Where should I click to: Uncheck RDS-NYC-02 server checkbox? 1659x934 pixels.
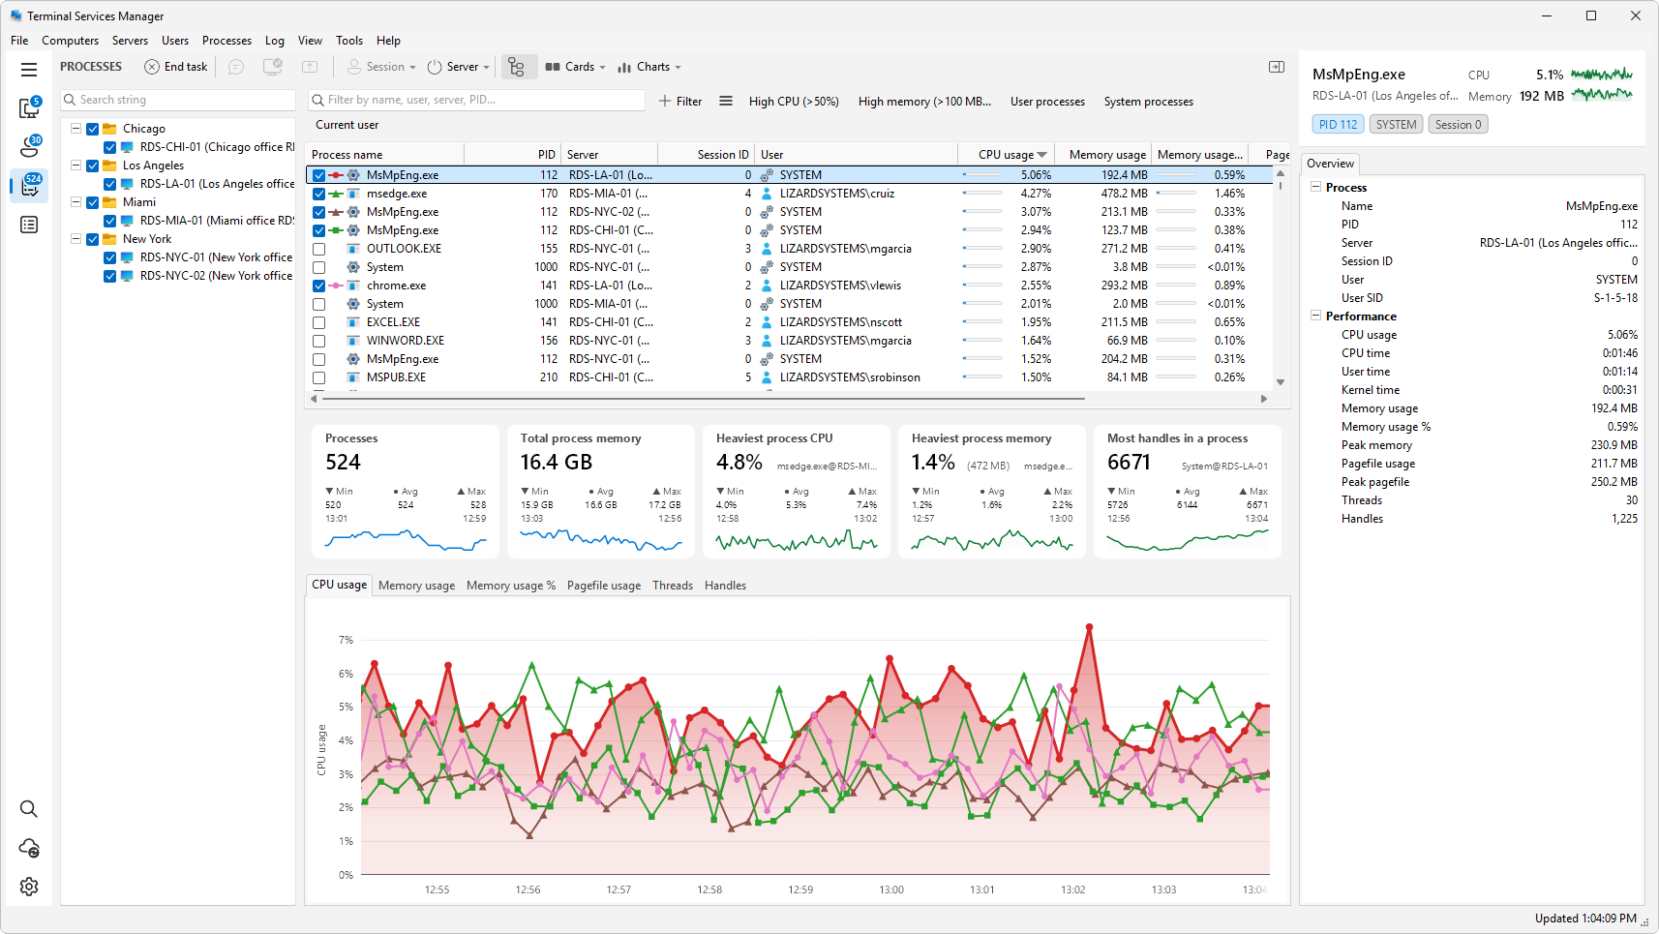click(x=110, y=276)
